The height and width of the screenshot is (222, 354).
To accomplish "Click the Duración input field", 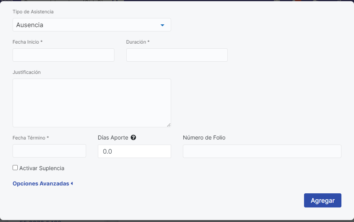I will click(x=177, y=55).
